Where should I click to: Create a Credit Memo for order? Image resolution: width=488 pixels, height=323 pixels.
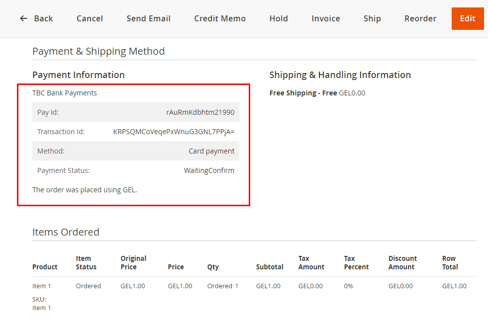220,18
